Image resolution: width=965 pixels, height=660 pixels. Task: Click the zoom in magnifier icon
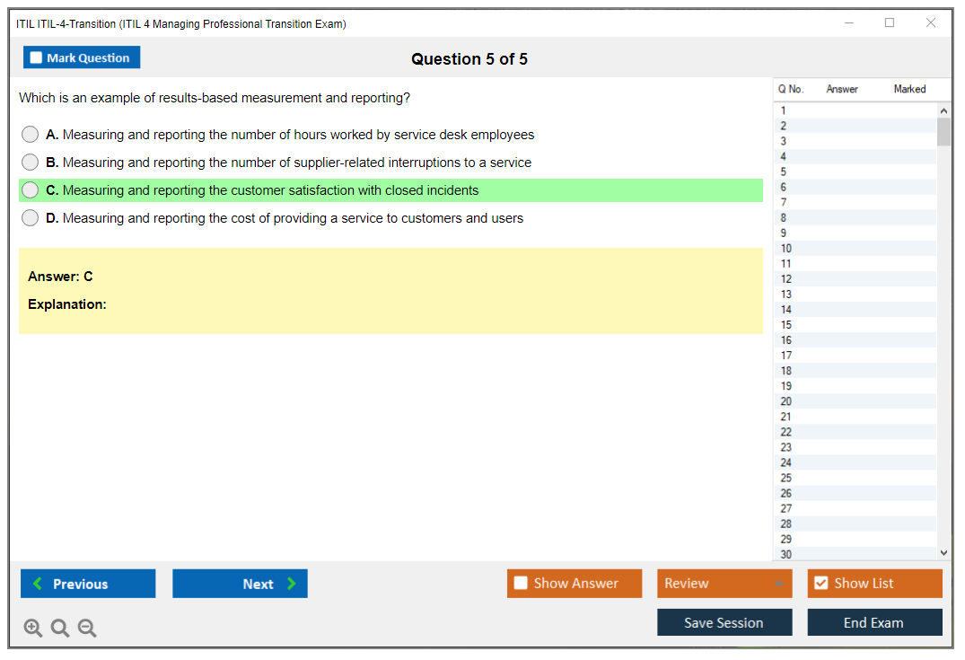pos(33,629)
